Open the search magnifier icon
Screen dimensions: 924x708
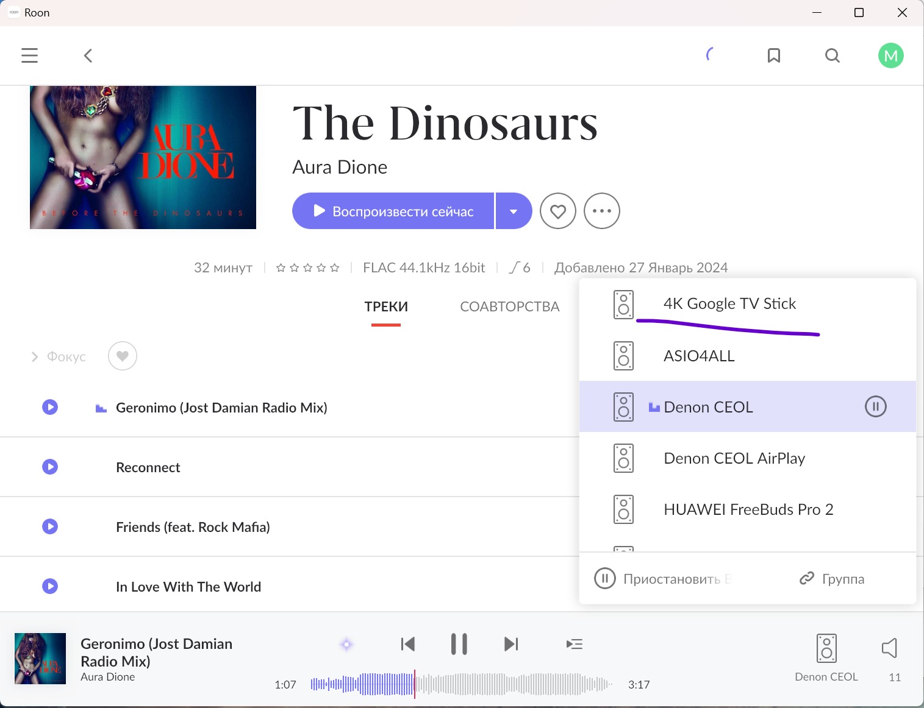pos(832,56)
